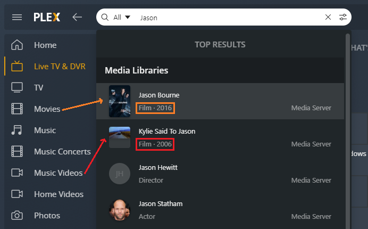Open the search filter settings icon
This screenshot has width=368, height=229.
(x=343, y=17)
